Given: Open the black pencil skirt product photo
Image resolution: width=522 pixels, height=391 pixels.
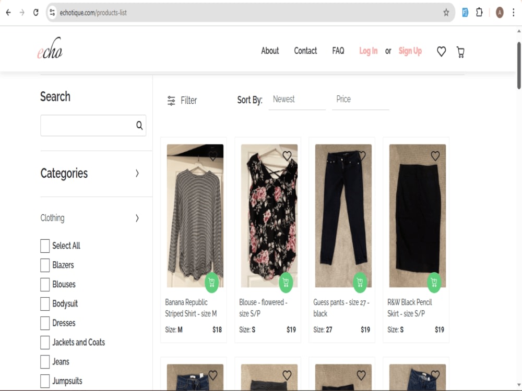Looking at the screenshot, I should coord(418,216).
